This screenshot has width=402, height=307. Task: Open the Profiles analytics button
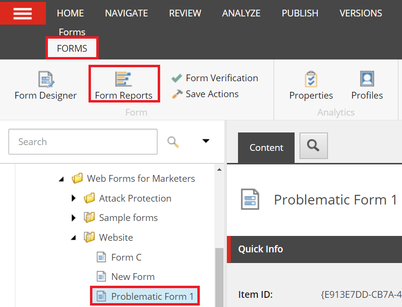click(367, 86)
